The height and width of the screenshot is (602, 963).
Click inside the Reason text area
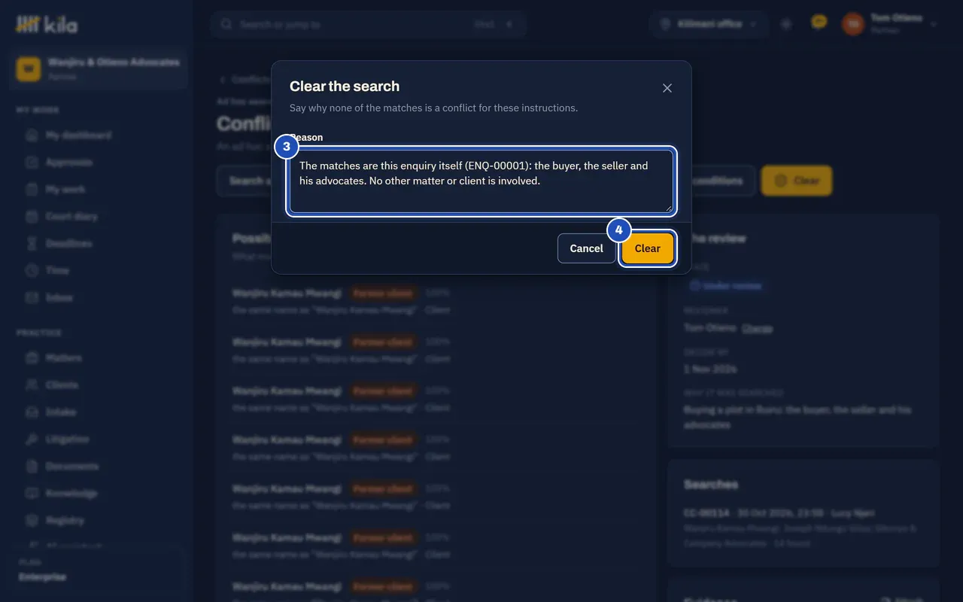tap(481, 181)
